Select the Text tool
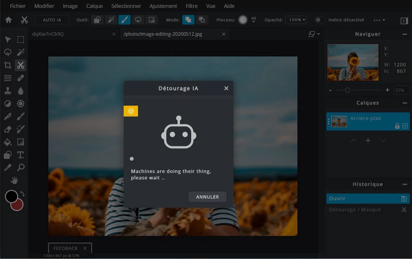The width and height of the screenshot is (412, 259). pyautogui.click(x=21, y=155)
